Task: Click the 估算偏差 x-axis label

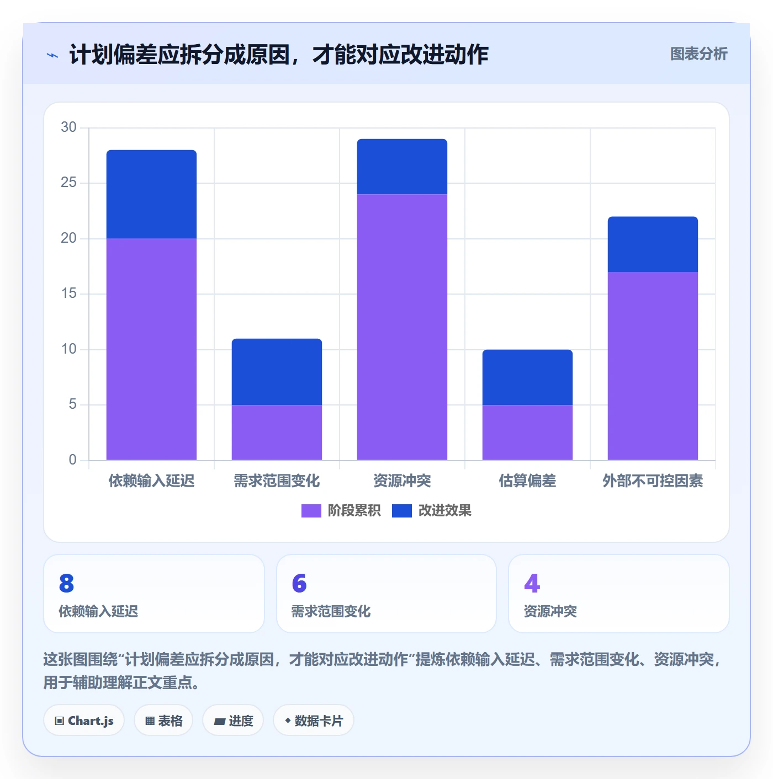Action: point(527,481)
